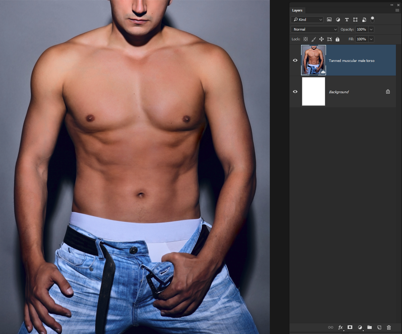402x334 pixels.
Task: Lock image pixels brush icon
Action: 313,39
